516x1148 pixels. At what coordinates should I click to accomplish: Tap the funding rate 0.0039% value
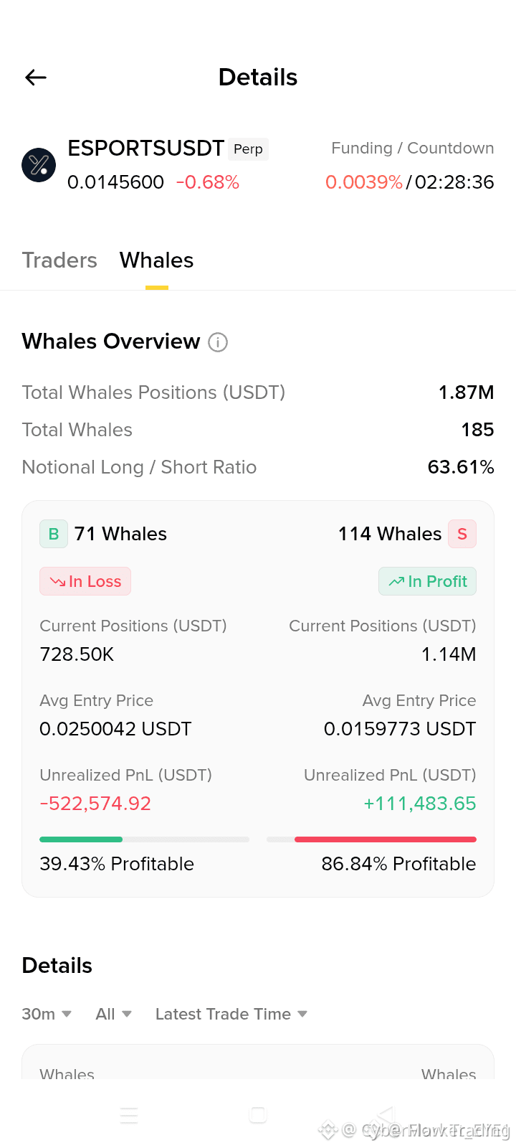pos(364,182)
